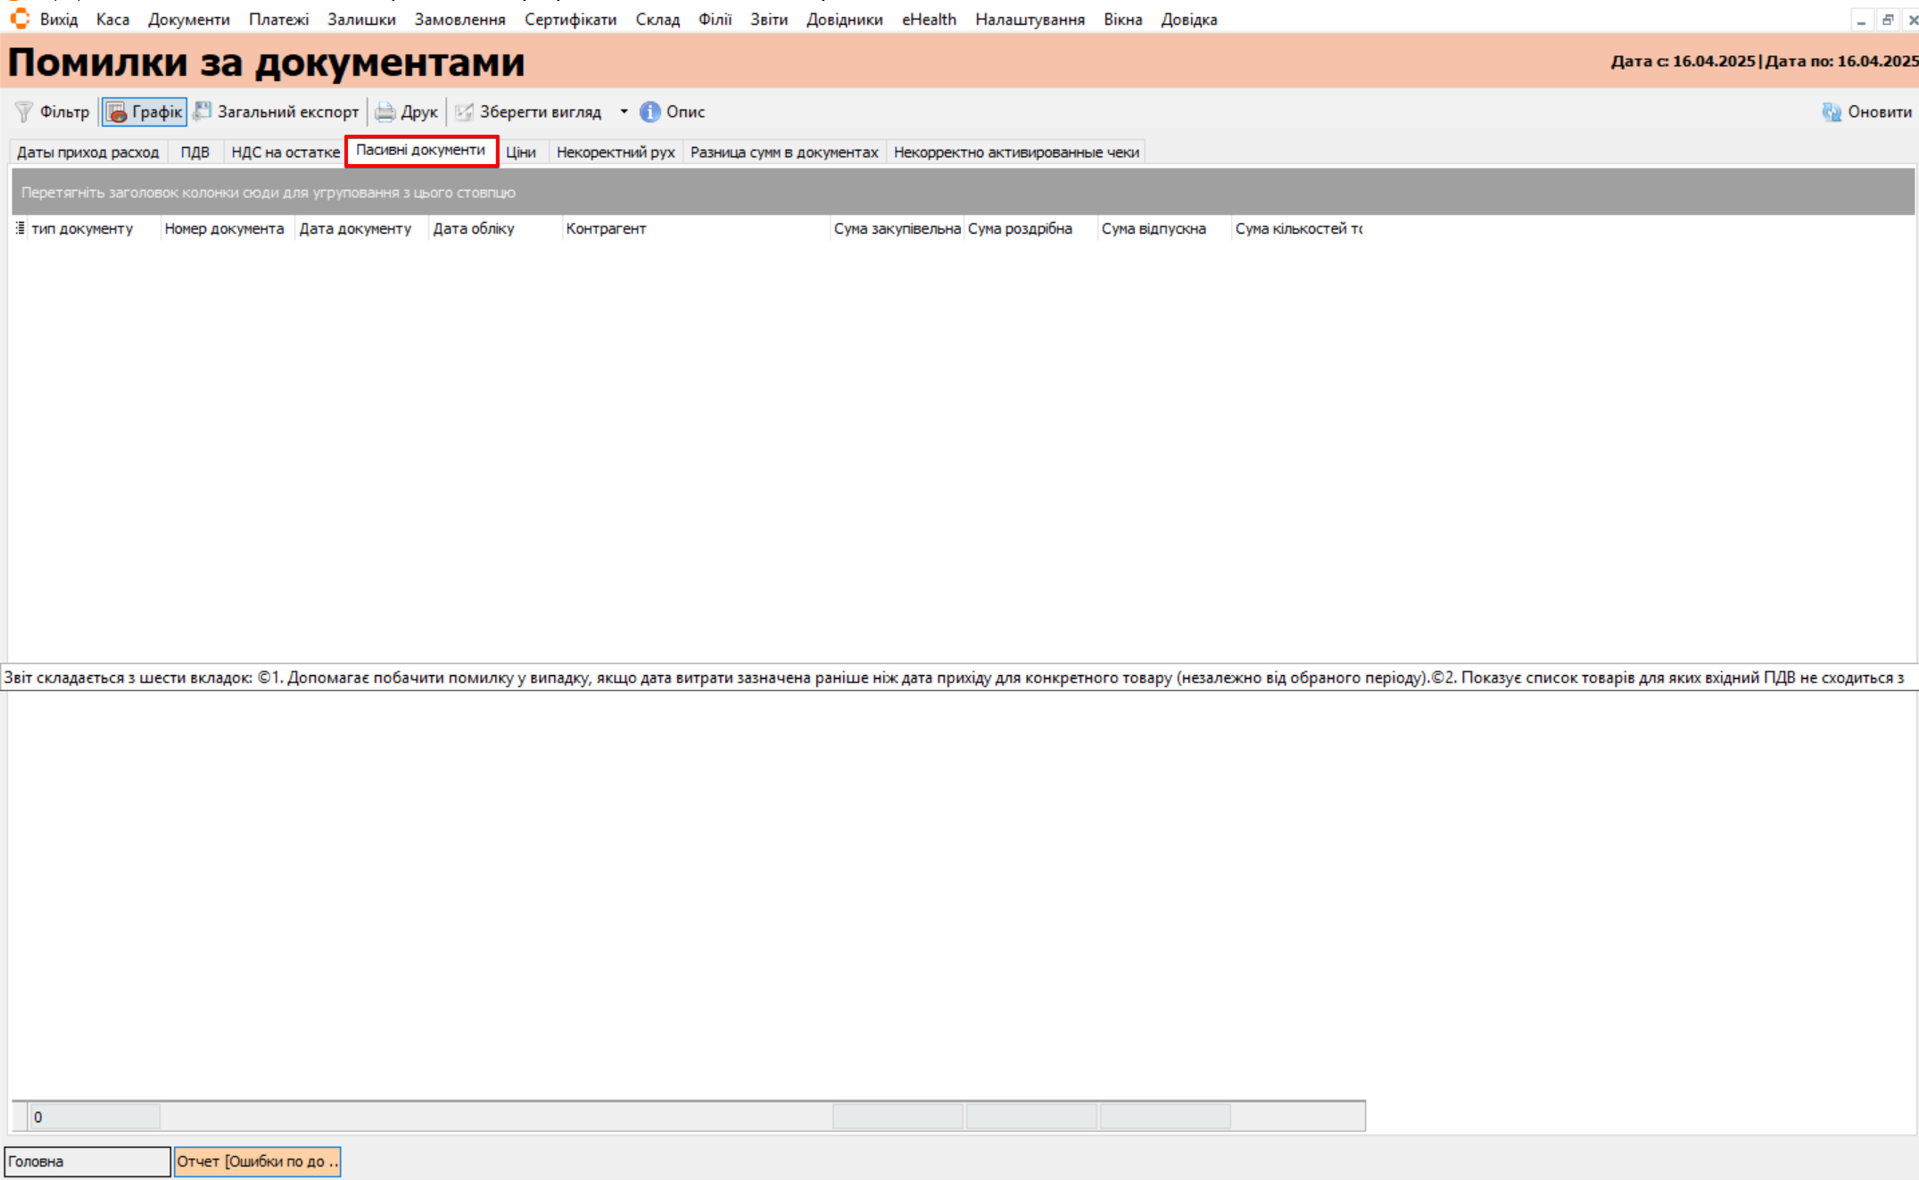Switch to the ПДВ tab
The width and height of the screenshot is (1919, 1180).
194,153
